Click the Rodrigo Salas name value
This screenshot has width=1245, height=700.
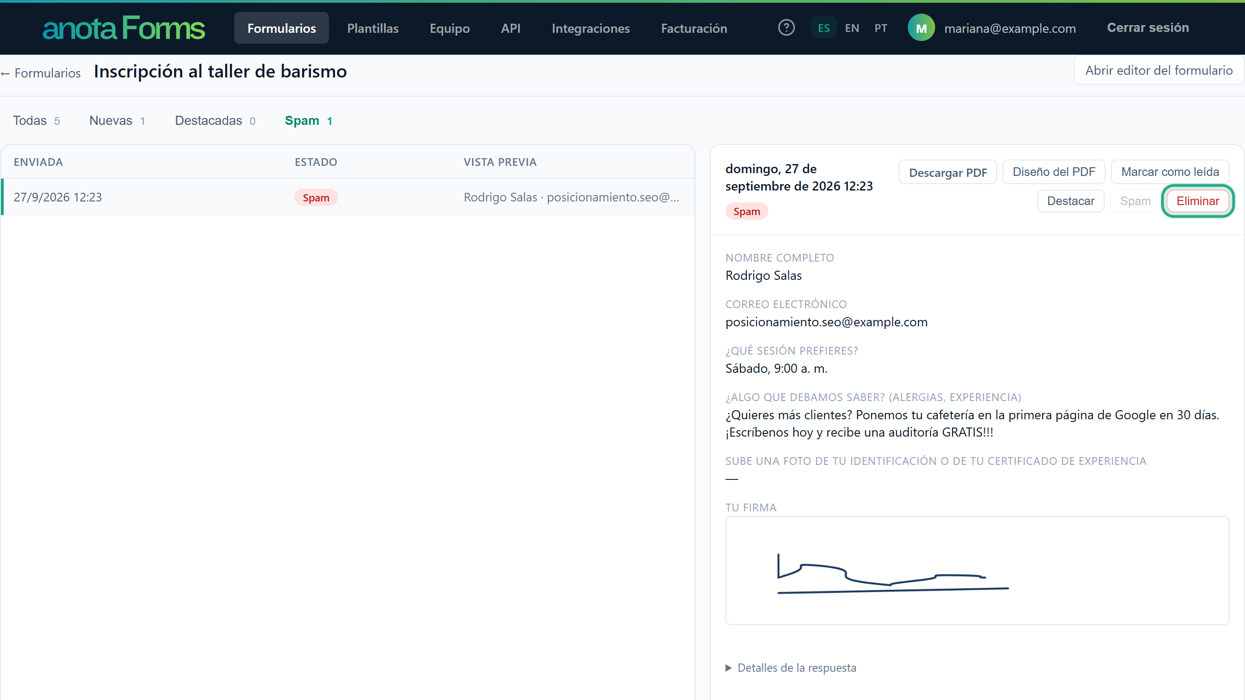tap(763, 276)
